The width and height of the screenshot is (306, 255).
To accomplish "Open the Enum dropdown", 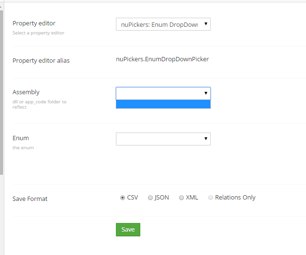I will coord(163,139).
